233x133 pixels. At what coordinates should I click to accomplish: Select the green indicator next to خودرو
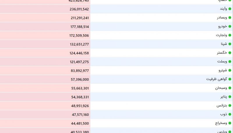point(230,26)
